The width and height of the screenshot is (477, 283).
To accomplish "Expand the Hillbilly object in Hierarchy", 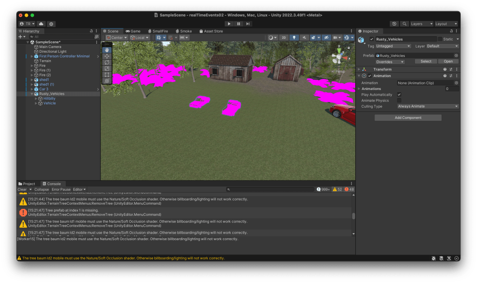I will coord(36,98).
